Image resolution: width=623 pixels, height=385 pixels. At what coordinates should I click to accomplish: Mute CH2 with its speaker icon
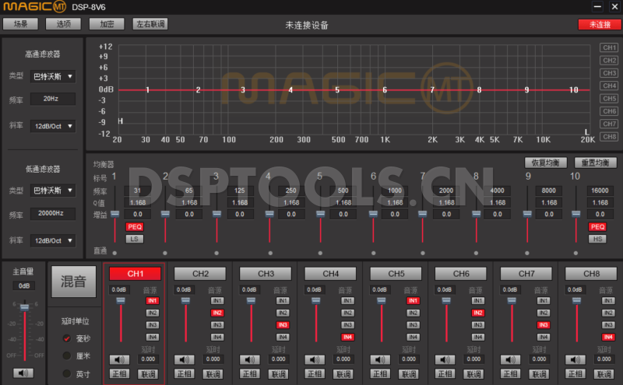[x=184, y=359]
